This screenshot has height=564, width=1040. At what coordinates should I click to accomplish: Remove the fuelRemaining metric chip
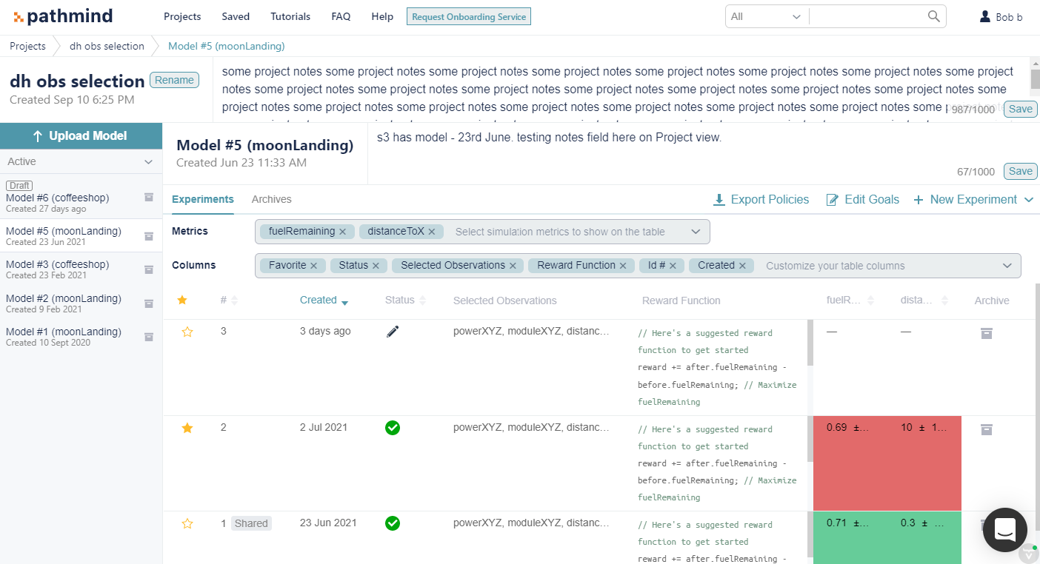342,232
